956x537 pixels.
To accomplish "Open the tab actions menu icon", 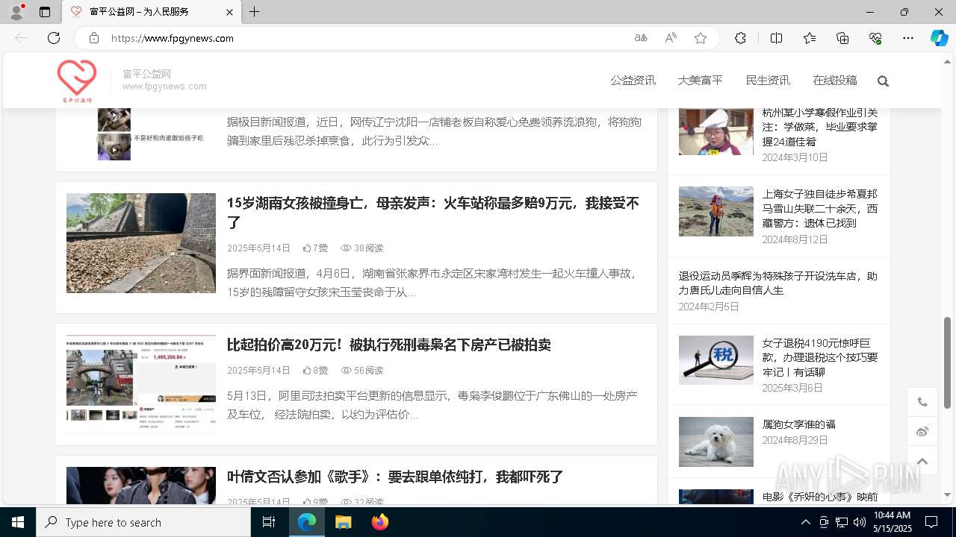I will click(x=45, y=12).
